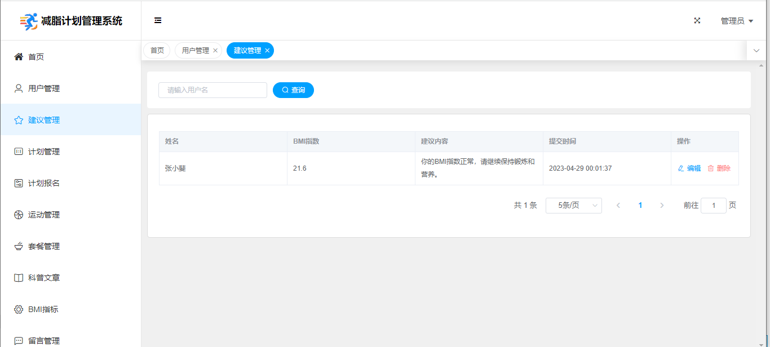770x347 pixels.
Task: Toggle sidebar collapse with the hamburger icon
Action: [x=158, y=21]
